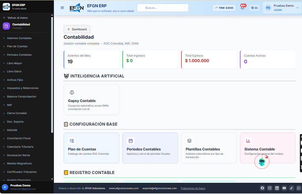This screenshot has width=302, height=194.
Task: Click the Total Egresos $ 1.000.000 card
Action: click(x=209, y=59)
